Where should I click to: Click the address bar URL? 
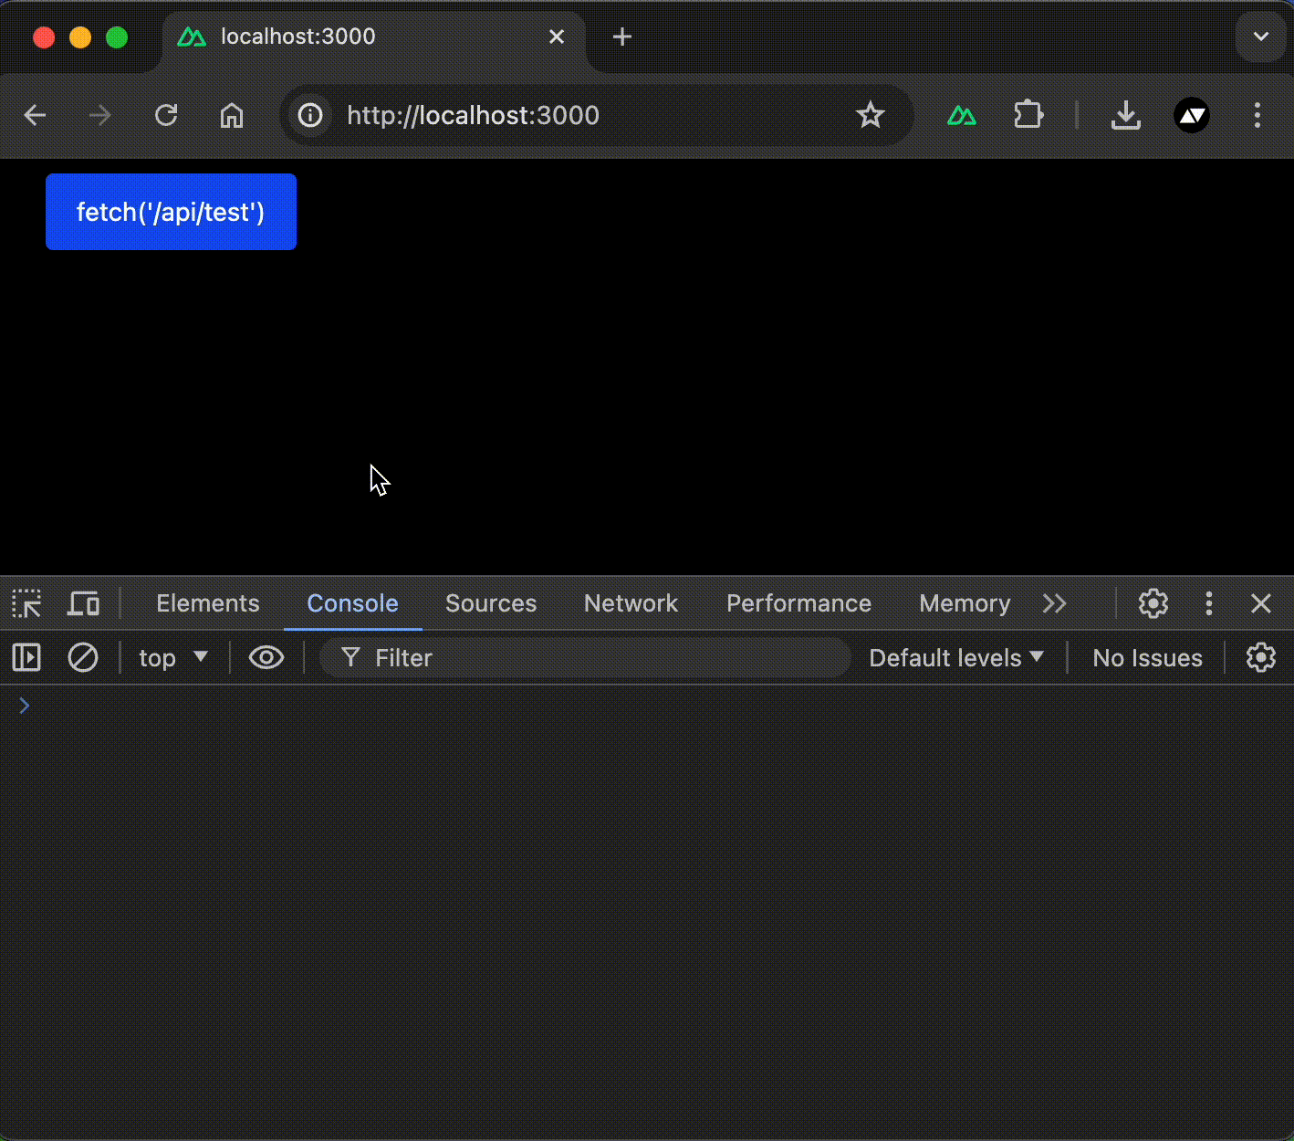[474, 115]
